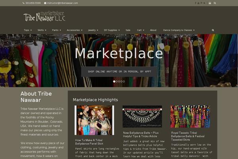The height and width of the screenshot is (159, 238).
Task: Expand the Jewelry dropdown menu
Action: point(93,30)
